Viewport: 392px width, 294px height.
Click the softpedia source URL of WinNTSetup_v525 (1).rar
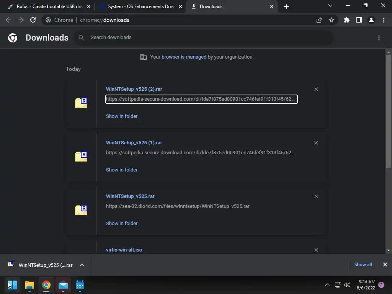pyautogui.click(x=200, y=152)
